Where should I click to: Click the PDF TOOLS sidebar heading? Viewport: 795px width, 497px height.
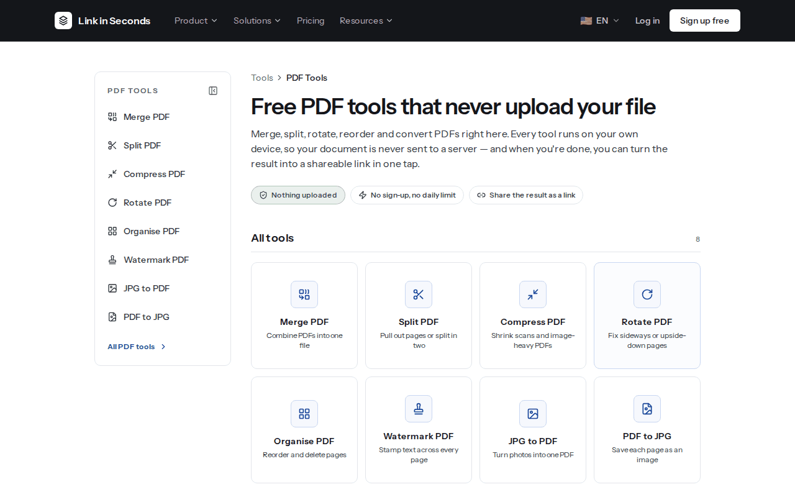(133, 91)
